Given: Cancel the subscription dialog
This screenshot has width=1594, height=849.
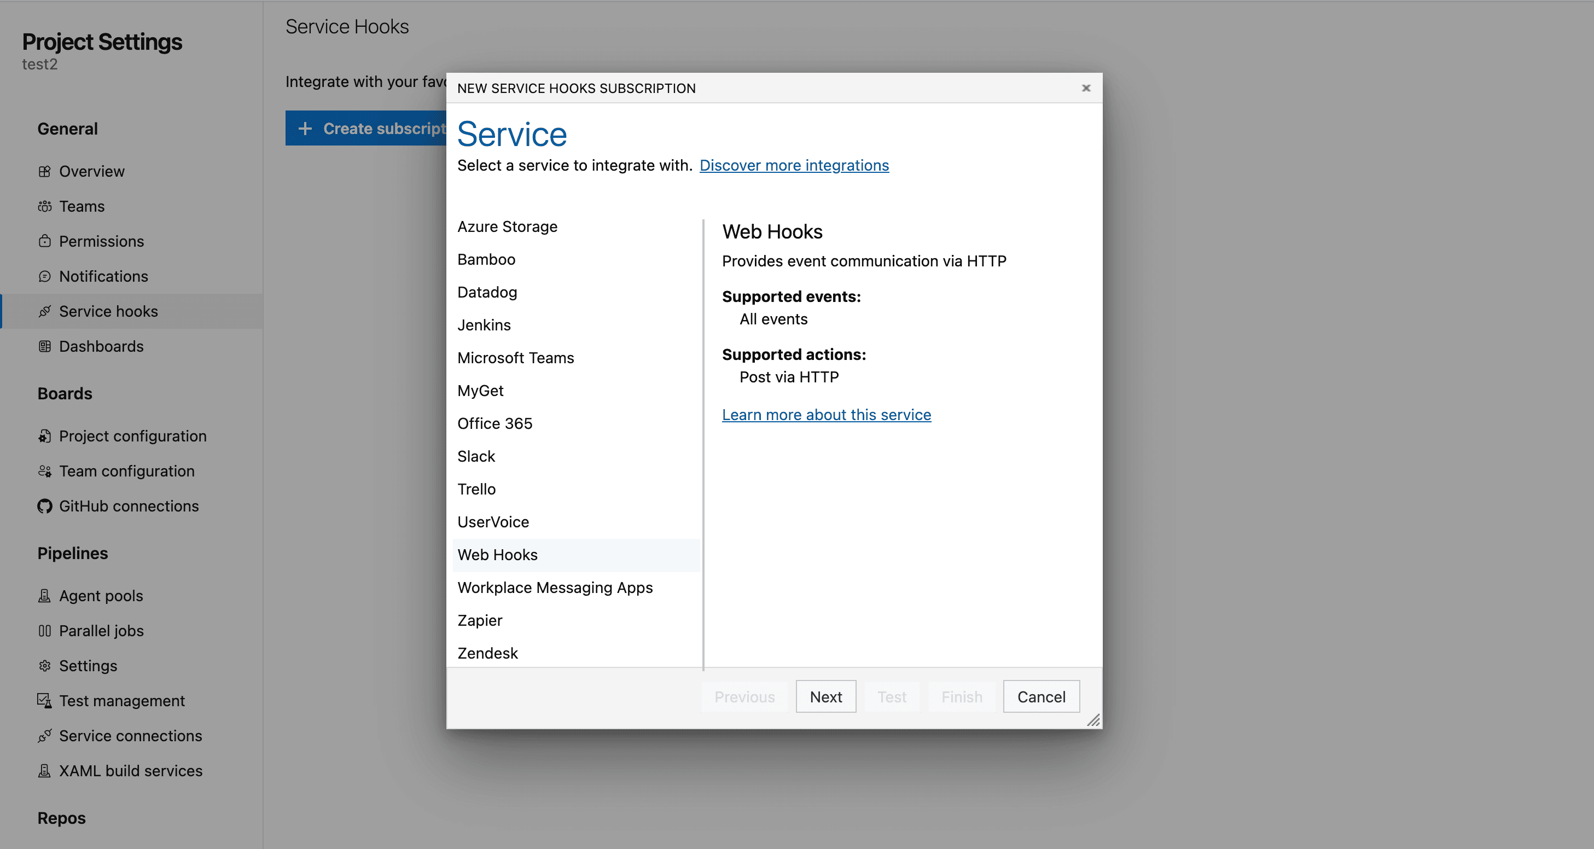Looking at the screenshot, I should pyautogui.click(x=1041, y=696).
